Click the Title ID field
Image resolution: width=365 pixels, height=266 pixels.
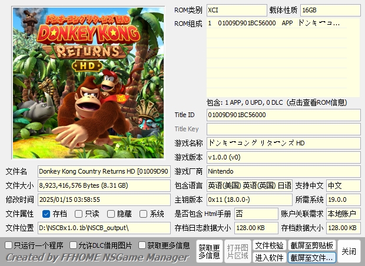(283, 115)
